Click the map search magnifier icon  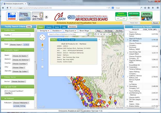(87, 34)
